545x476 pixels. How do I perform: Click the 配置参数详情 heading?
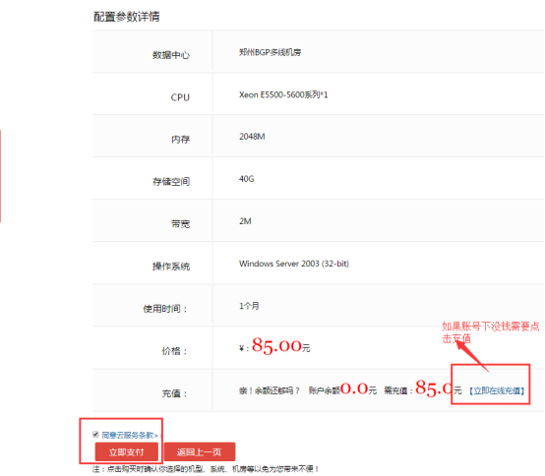127,17
